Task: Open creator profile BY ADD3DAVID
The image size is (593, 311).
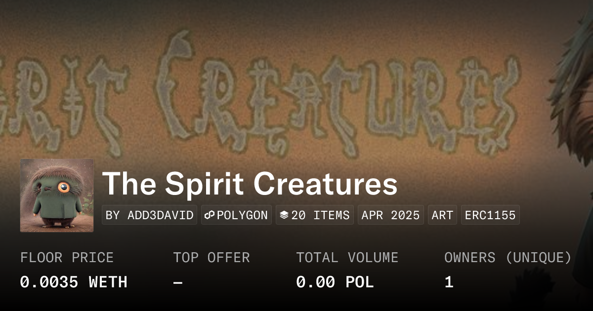Action: (149, 215)
